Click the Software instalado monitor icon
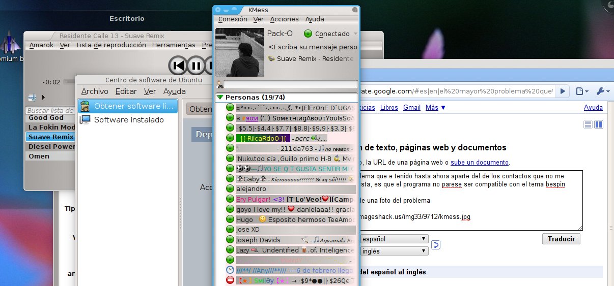614x286 pixels. (x=86, y=120)
